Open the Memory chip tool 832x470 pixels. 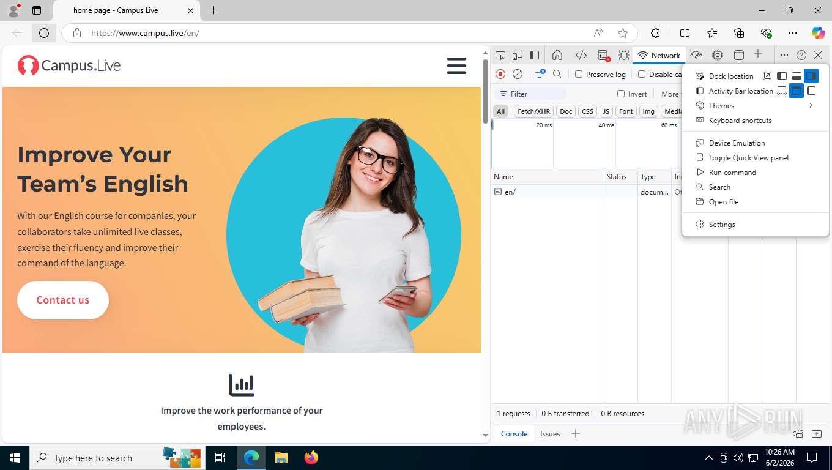(x=718, y=55)
